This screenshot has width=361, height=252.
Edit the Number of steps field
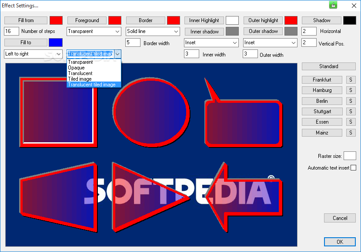11,31
